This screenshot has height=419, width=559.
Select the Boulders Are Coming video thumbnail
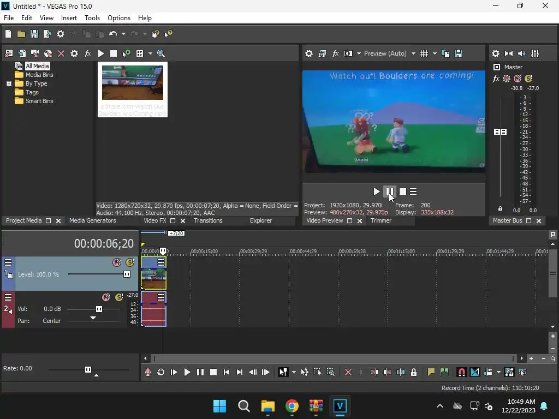(133, 89)
